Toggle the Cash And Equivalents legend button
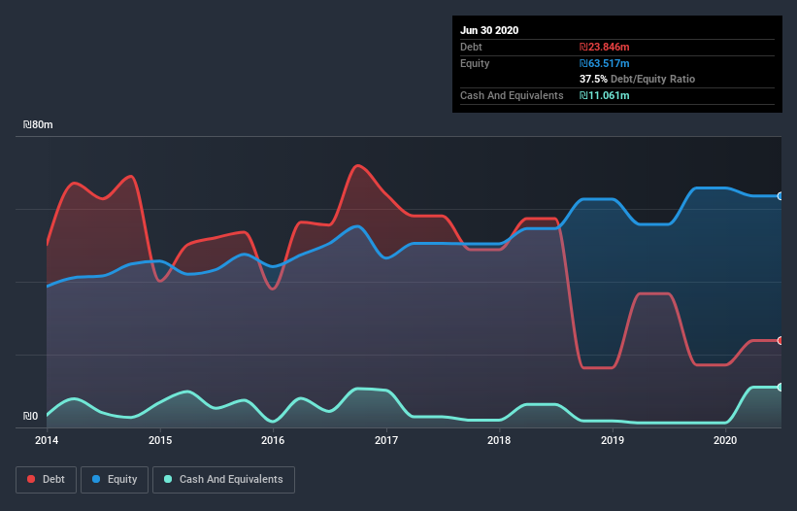The width and height of the screenshot is (797, 511). pyautogui.click(x=223, y=480)
